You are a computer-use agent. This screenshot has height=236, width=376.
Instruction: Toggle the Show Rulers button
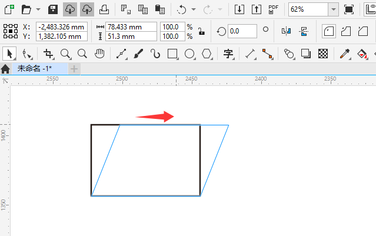tap(370, 9)
